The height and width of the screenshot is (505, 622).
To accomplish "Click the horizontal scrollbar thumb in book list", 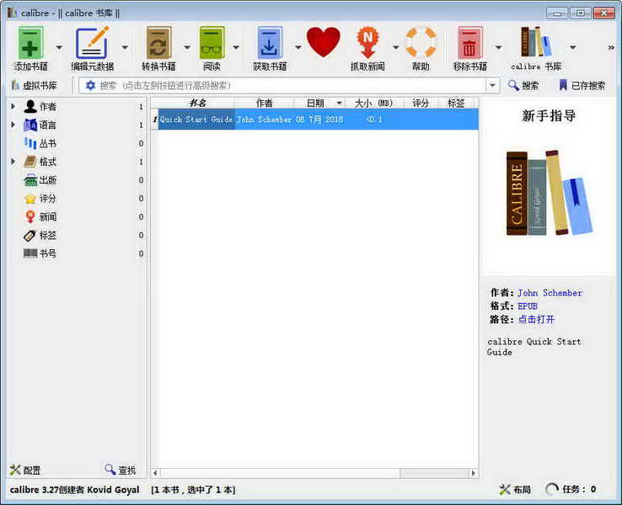I will tap(280, 473).
